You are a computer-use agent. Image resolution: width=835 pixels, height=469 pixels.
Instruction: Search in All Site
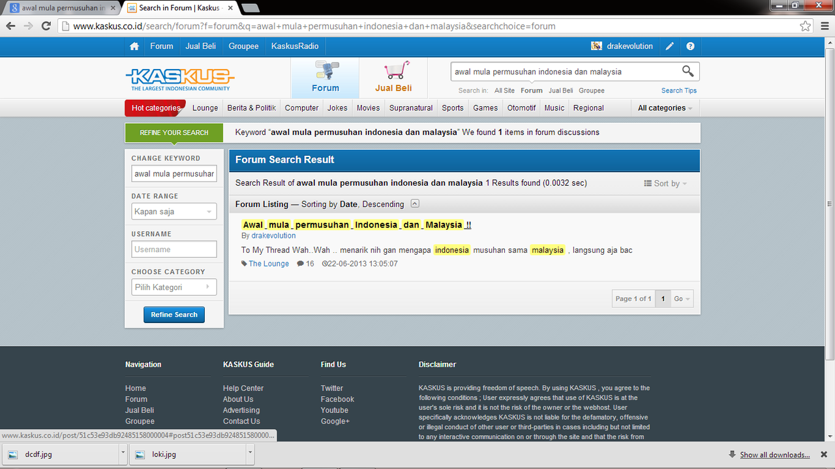click(504, 91)
